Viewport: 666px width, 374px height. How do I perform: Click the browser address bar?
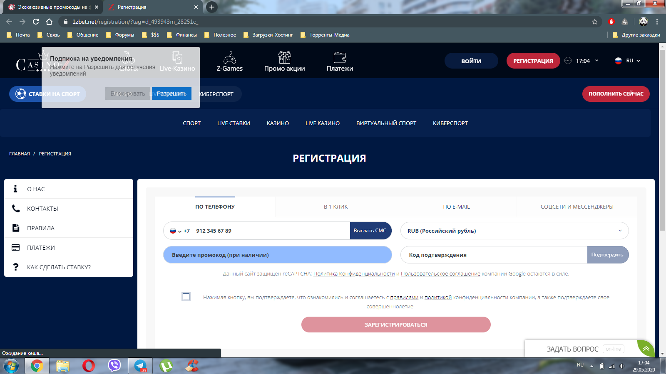(325, 22)
